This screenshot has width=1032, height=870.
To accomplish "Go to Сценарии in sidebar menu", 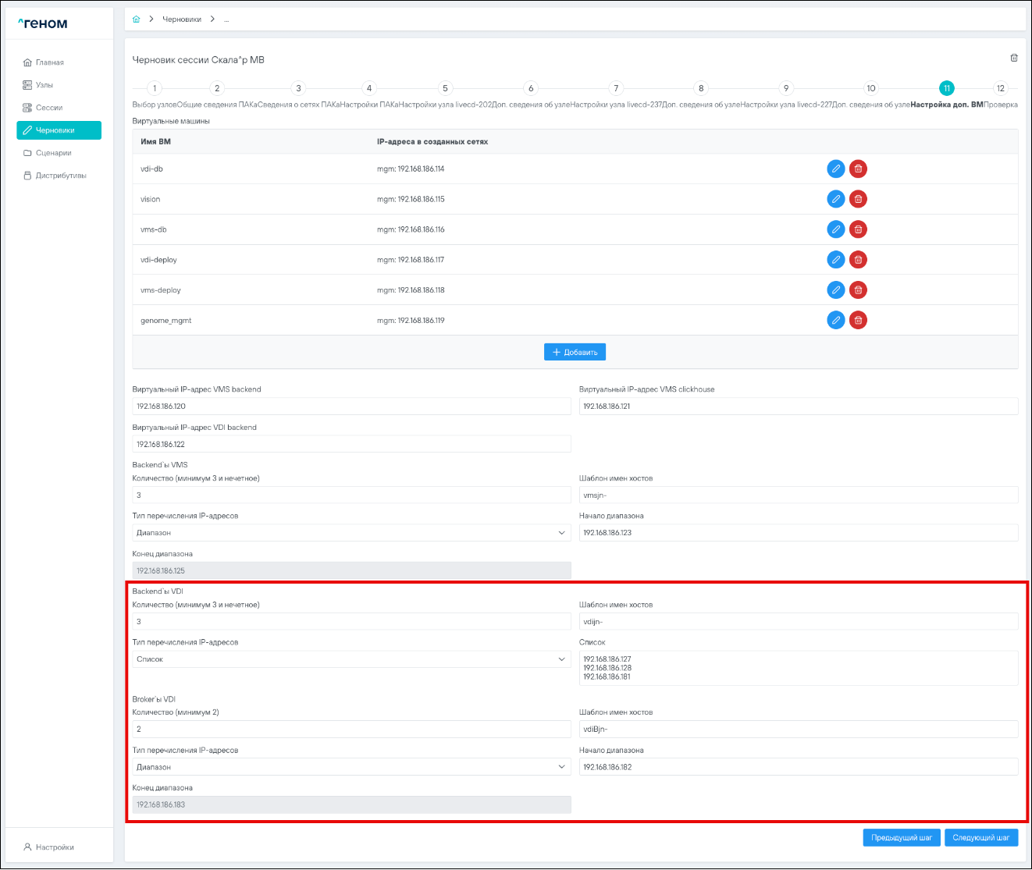I will point(53,153).
